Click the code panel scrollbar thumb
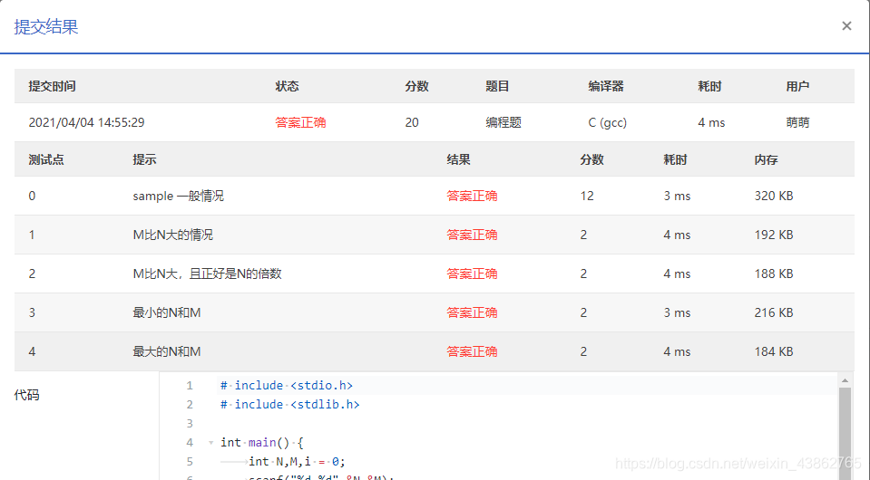The height and width of the screenshot is (480, 870). (845, 432)
